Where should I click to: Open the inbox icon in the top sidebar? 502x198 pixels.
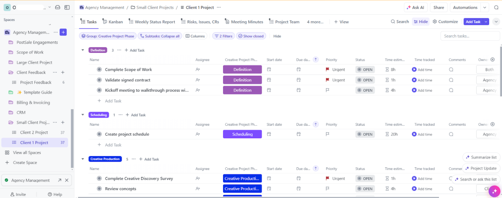pyautogui.click(x=57, y=7)
